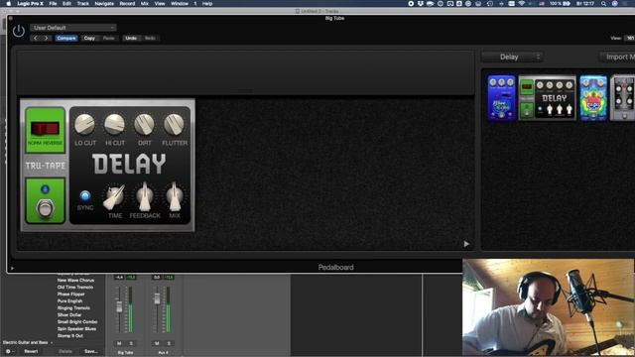Screen dimensions: 635x357
Task: Adjust the FLUTTER knob
Action: [175, 124]
